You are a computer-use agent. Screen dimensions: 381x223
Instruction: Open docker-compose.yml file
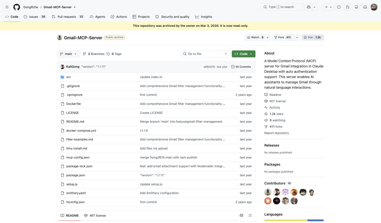click(81, 131)
